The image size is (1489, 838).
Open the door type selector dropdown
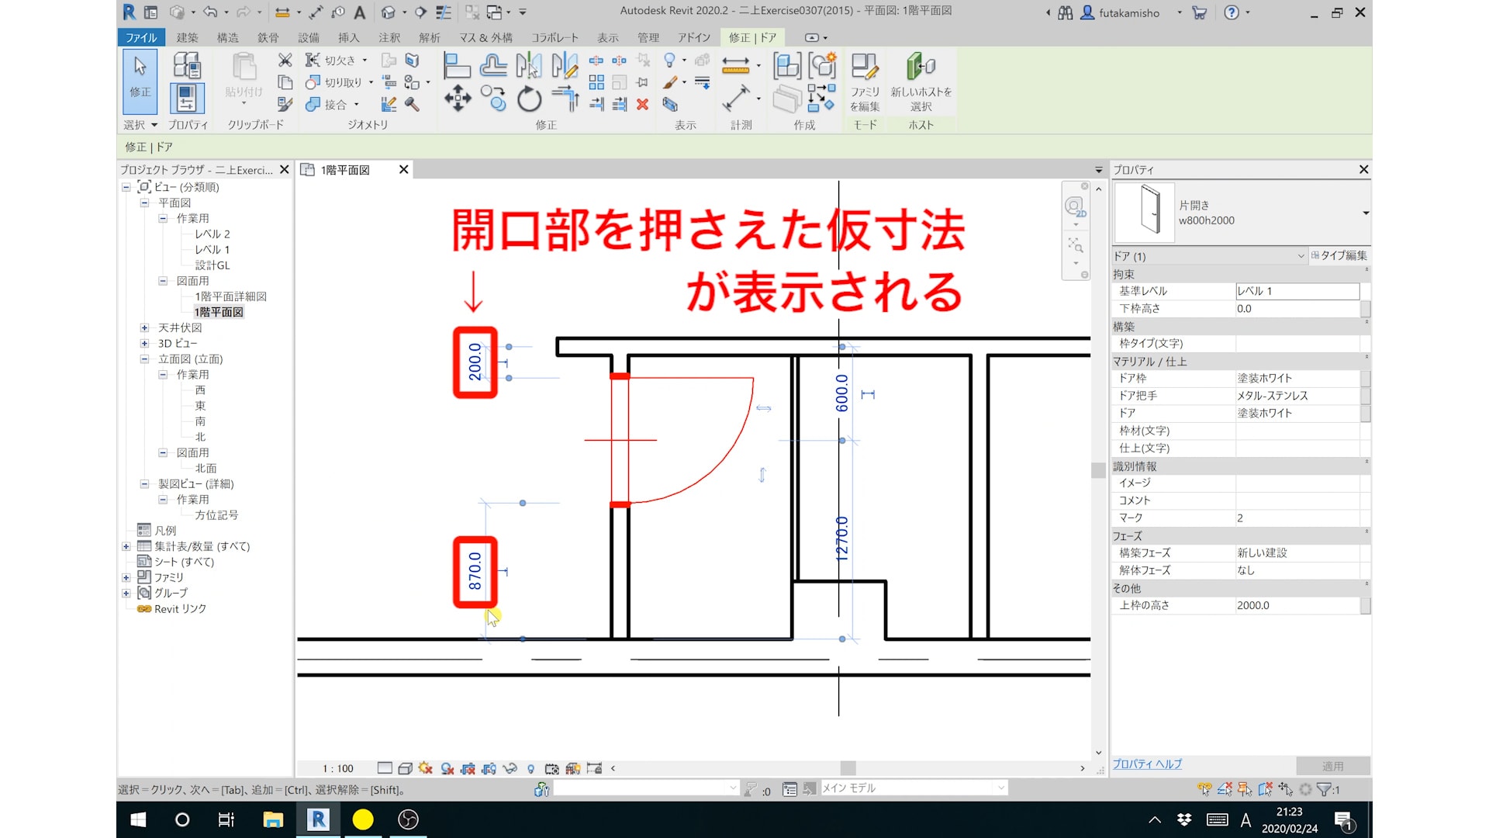point(1365,213)
